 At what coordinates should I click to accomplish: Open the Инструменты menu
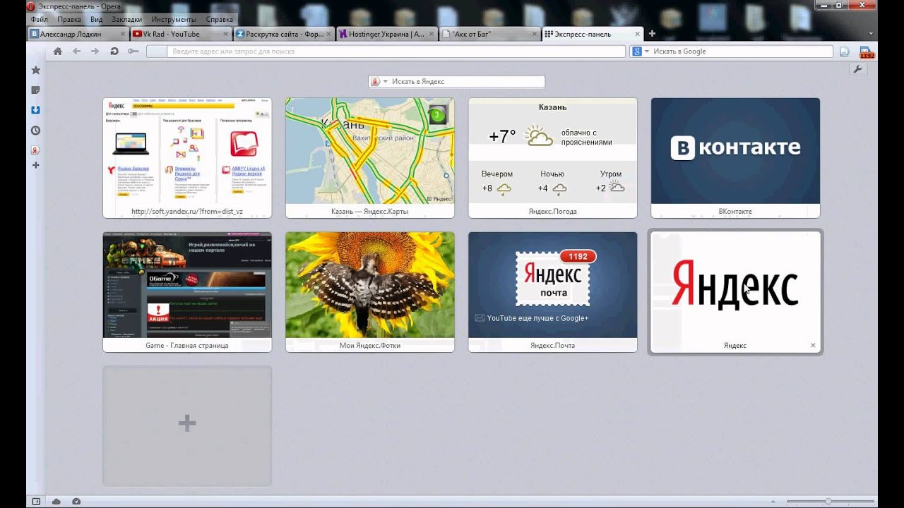tap(174, 20)
